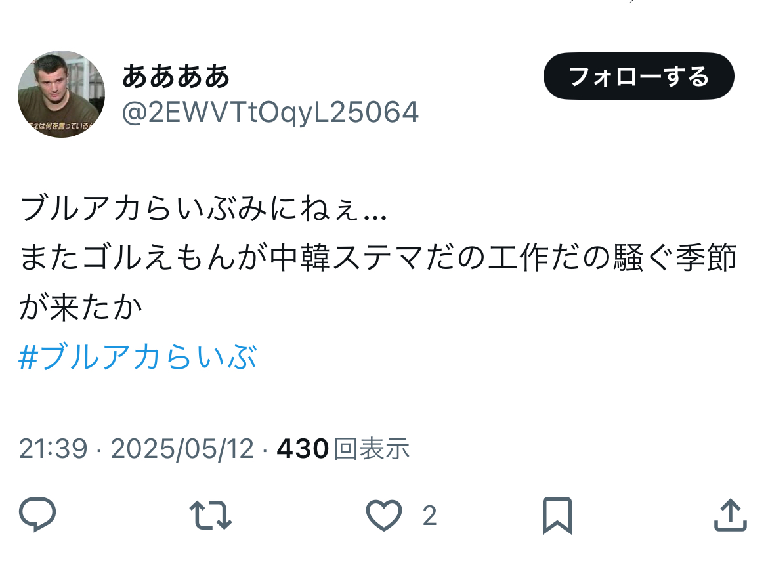
Task: Open the share upload-arrow icon
Action: (x=731, y=514)
